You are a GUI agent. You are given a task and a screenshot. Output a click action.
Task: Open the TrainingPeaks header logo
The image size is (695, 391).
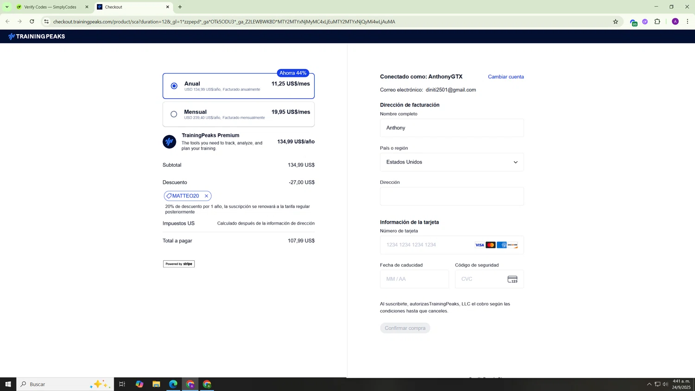[x=37, y=36]
